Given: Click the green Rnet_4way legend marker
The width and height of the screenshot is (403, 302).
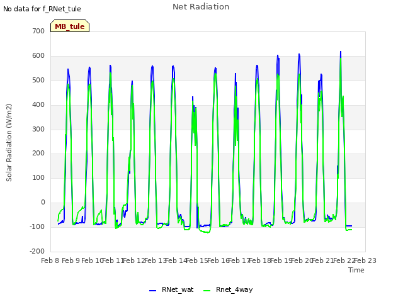Looking at the screenshot, I should pyautogui.click(x=207, y=291).
